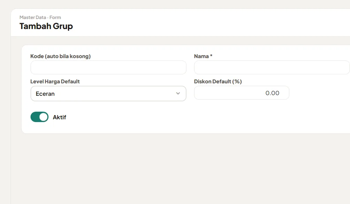
Task: Click the "Kode (auto bila kosong)" label
Action: [x=61, y=56]
